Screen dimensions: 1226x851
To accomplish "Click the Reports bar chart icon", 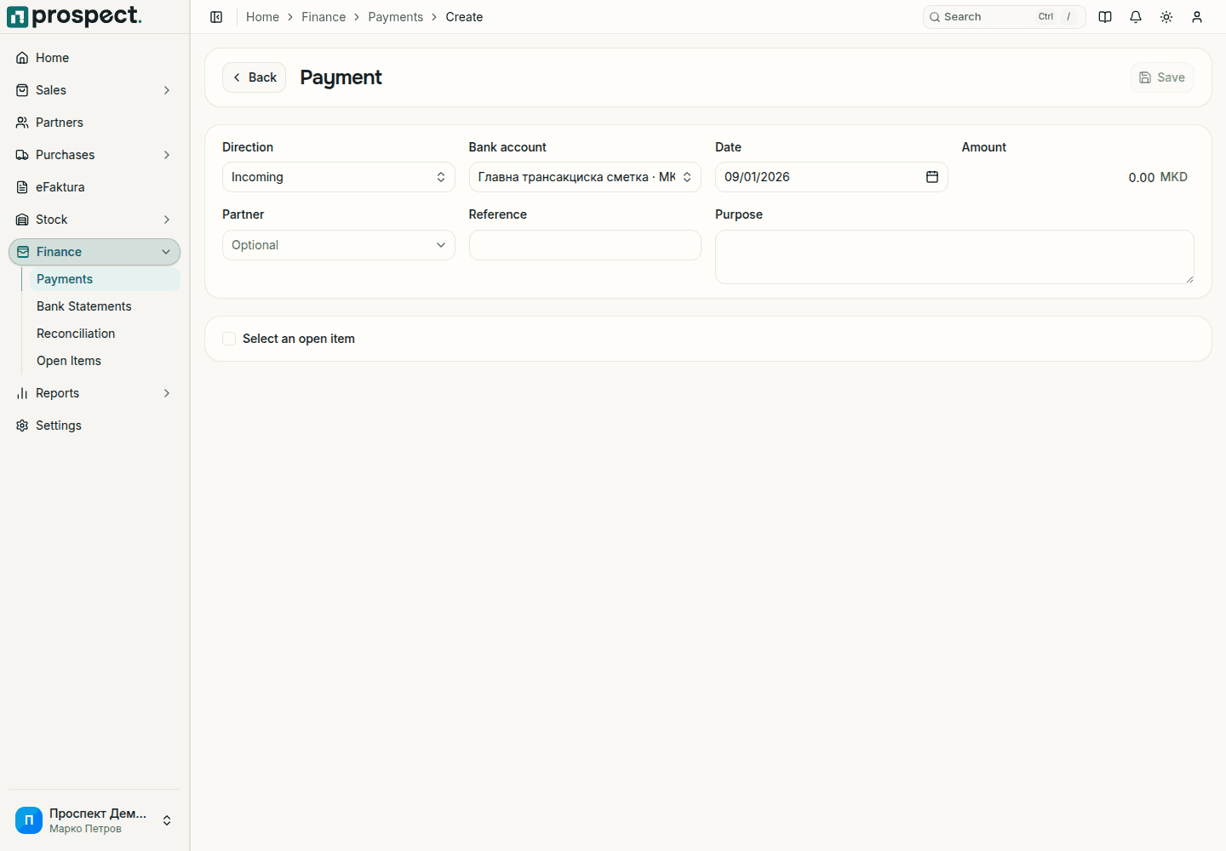I will (x=22, y=393).
